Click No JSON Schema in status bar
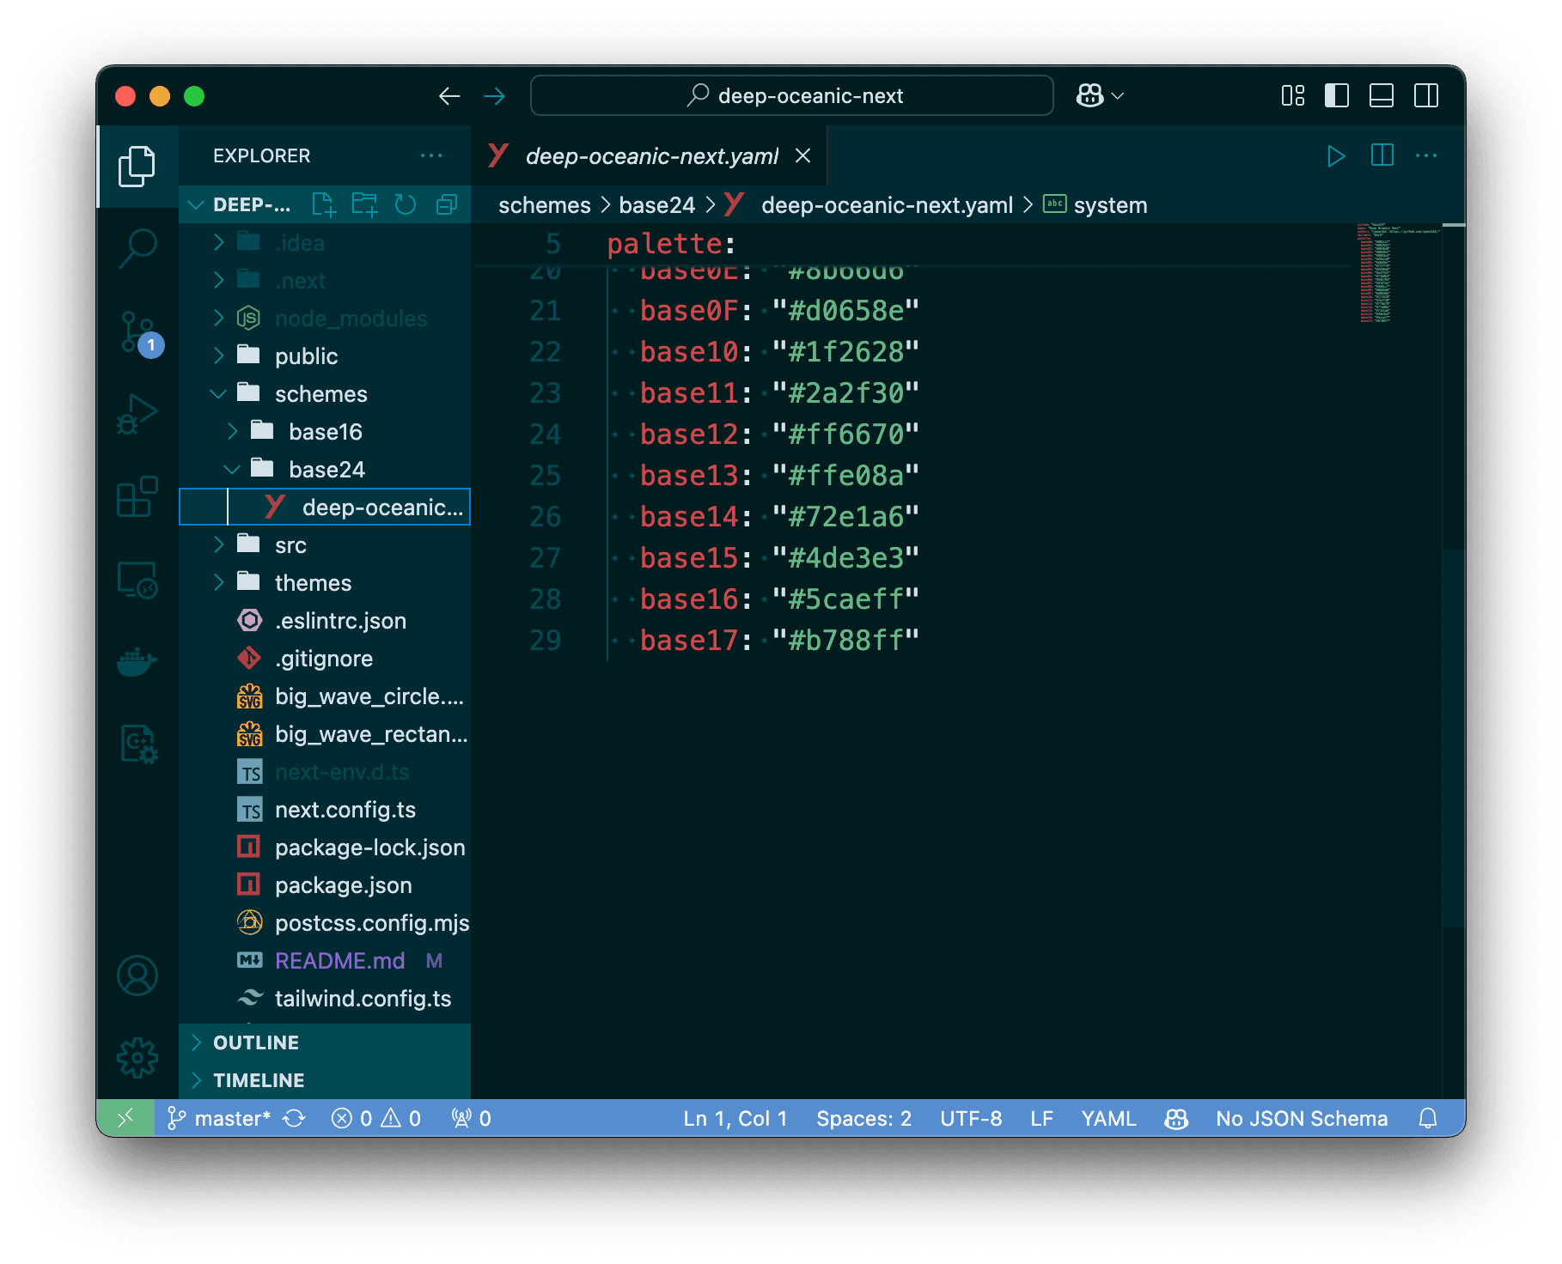This screenshot has height=1264, width=1562. tap(1302, 1118)
